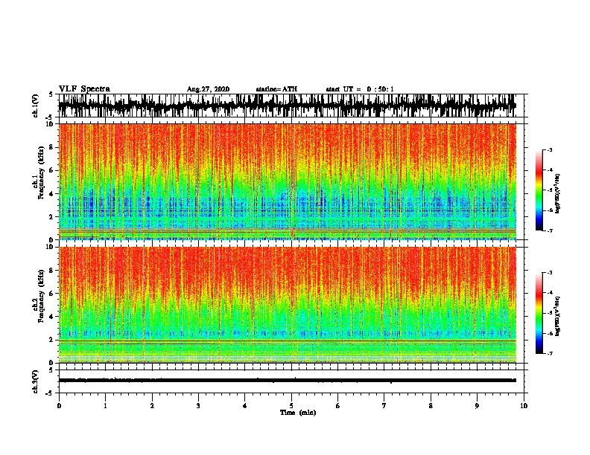The height and width of the screenshot is (455, 590).
Task: Click time axis tick label "9"
Action: [477, 406]
